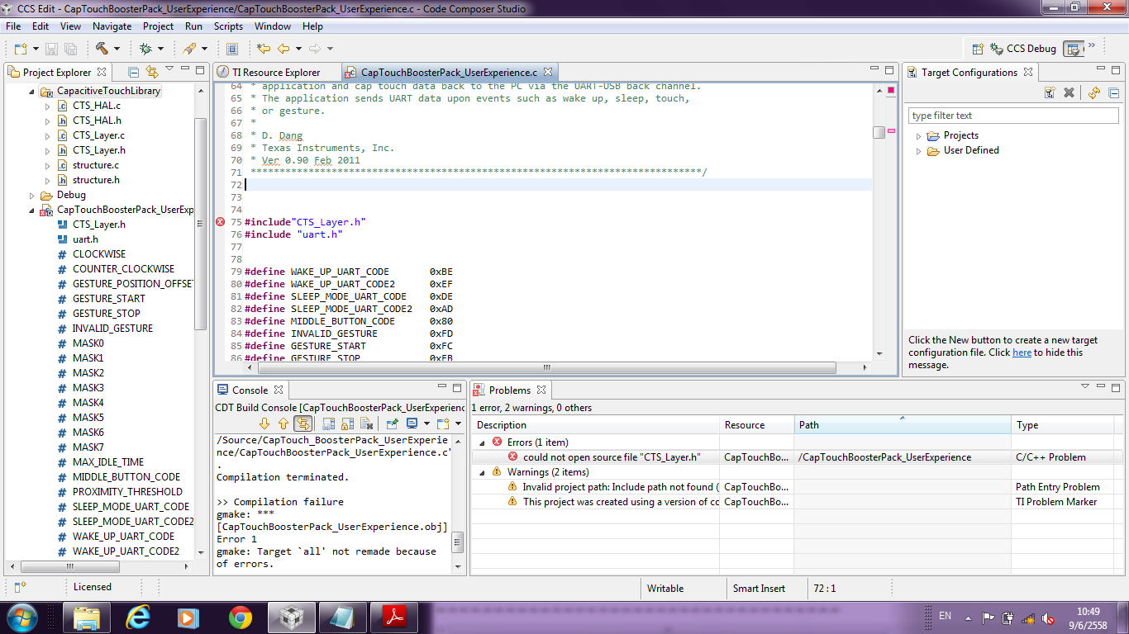This screenshot has width=1129, height=634.
Task: Sort Problems by the Description column
Action: point(595,425)
